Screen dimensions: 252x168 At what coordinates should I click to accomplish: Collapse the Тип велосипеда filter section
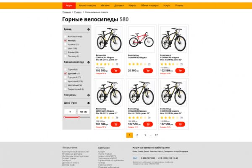[88, 62]
